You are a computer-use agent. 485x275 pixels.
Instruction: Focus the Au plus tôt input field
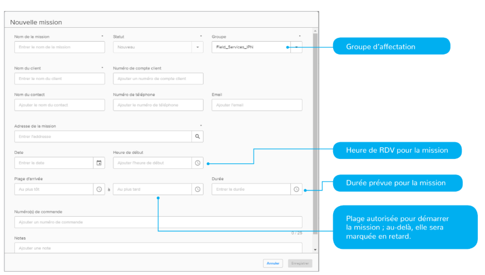[x=54, y=189]
